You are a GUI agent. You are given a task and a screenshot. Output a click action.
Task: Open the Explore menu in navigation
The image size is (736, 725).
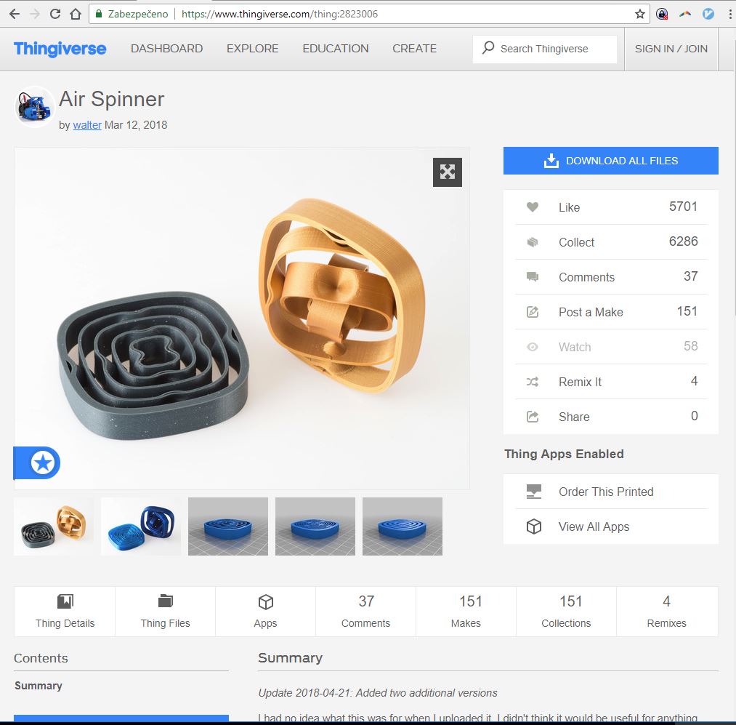tap(252, 49)
